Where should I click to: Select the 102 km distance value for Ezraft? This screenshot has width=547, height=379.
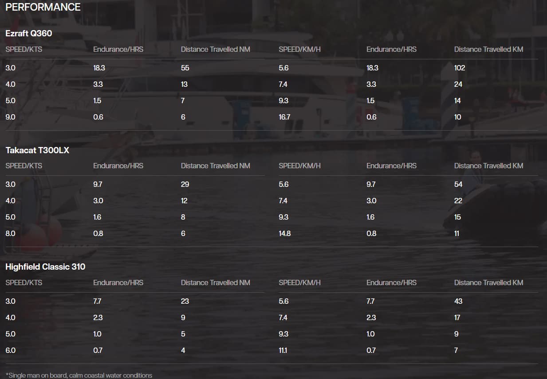point(460,68)
